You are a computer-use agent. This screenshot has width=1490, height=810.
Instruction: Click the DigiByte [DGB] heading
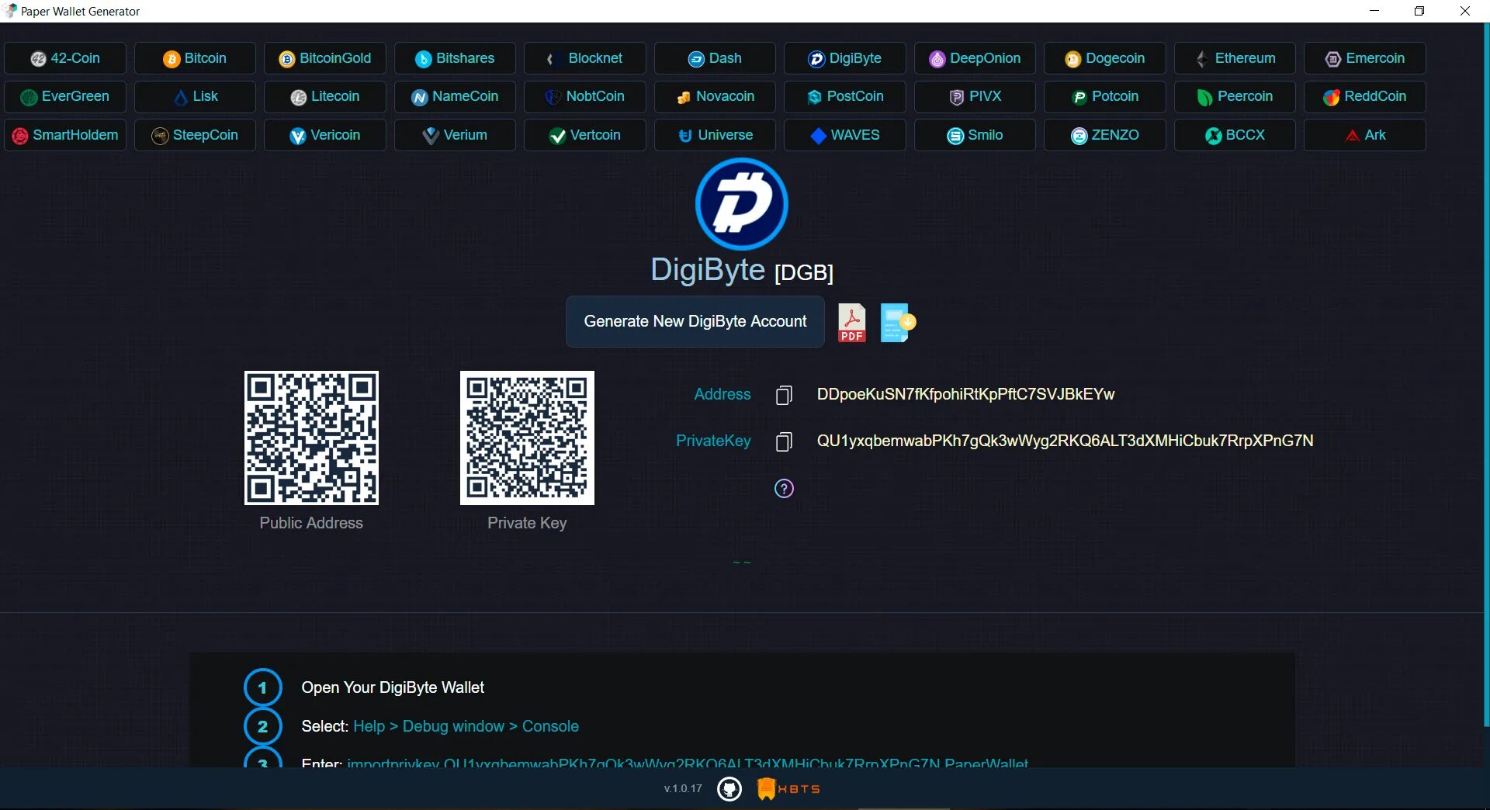(742, 270)
